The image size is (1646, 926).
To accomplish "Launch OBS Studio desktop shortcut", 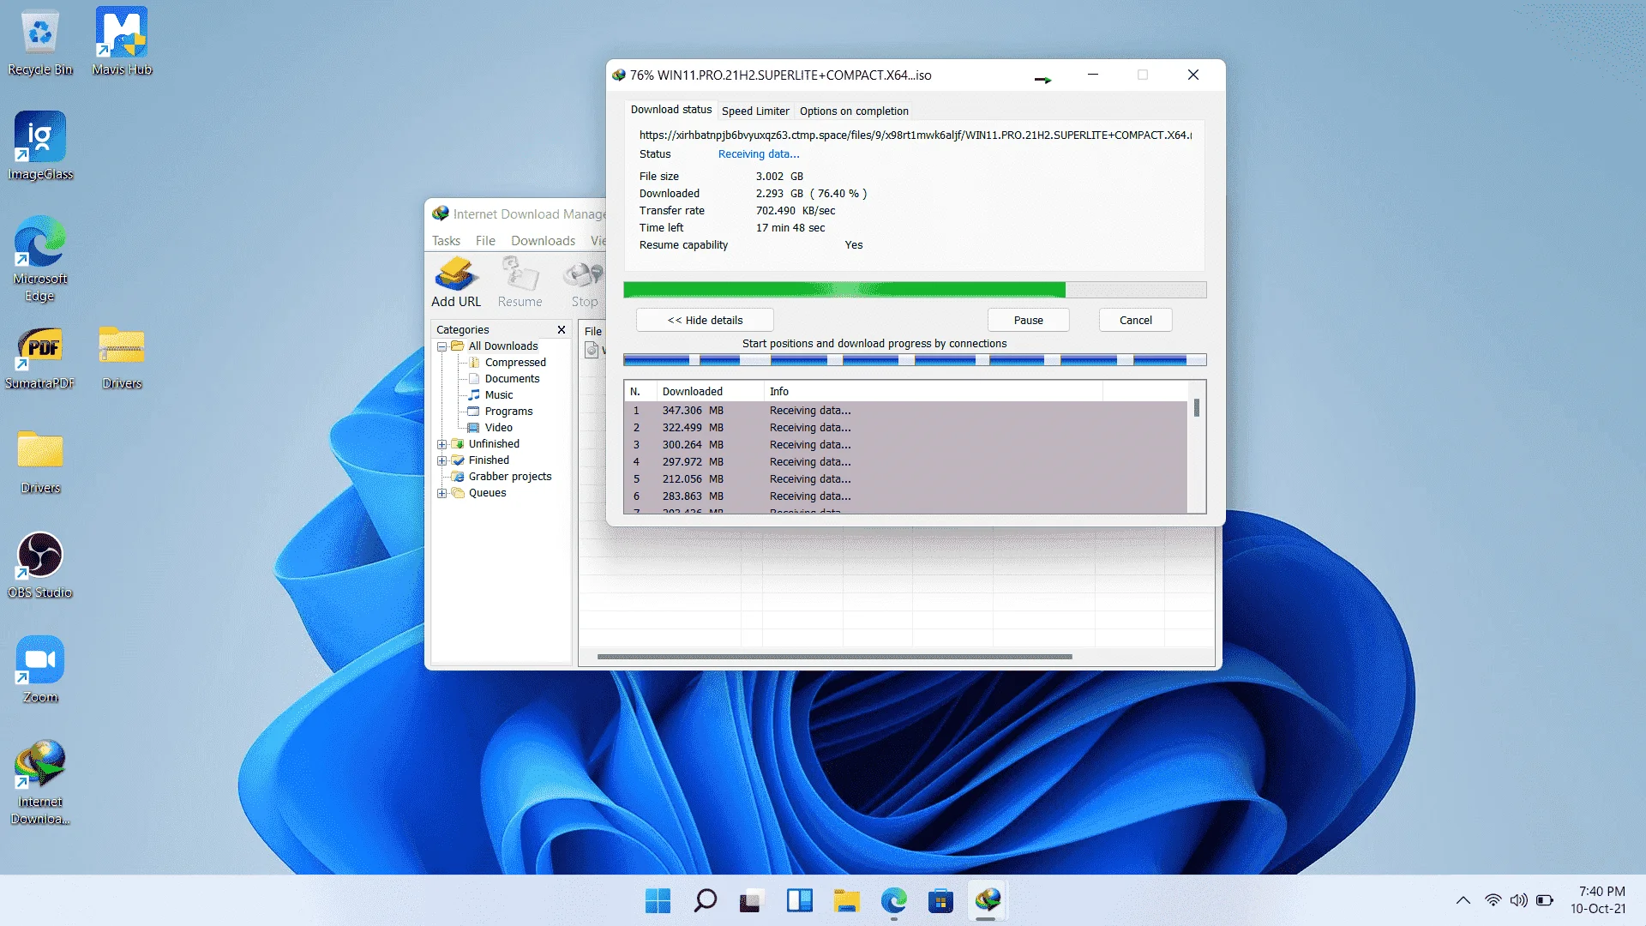I will [x=40, y=565].
